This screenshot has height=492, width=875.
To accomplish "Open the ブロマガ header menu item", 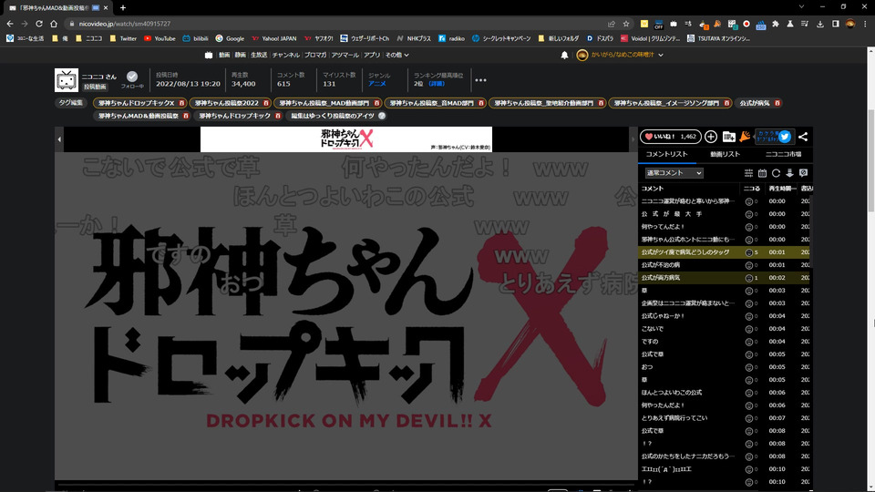I will point(315,56).
